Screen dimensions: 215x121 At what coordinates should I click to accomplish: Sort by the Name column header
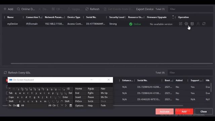click(10, 17)
